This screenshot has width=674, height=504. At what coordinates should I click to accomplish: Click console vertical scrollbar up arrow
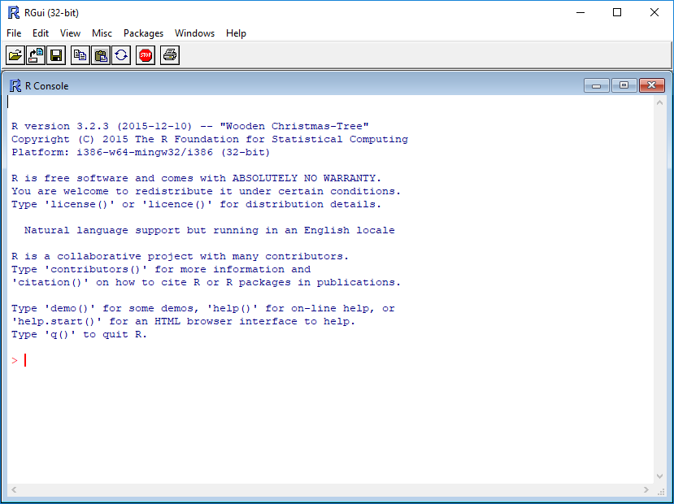tap(660, 102)
